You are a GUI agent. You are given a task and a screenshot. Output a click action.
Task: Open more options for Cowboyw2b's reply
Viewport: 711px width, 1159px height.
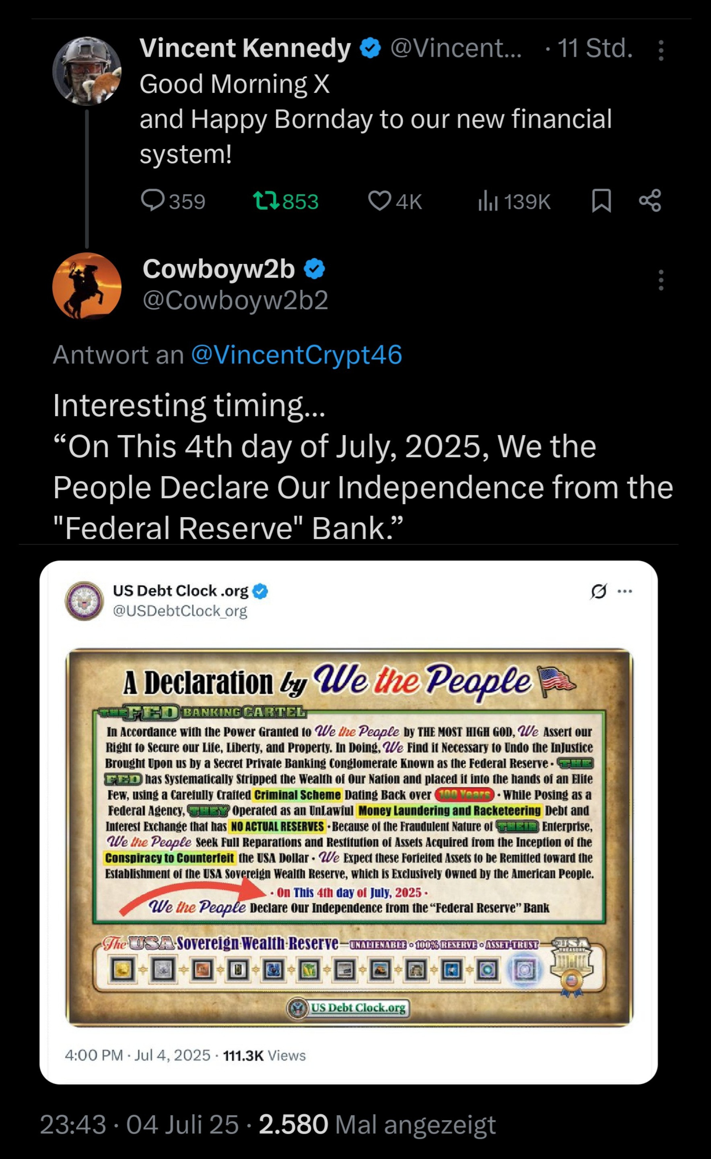(x=661, y=280)
